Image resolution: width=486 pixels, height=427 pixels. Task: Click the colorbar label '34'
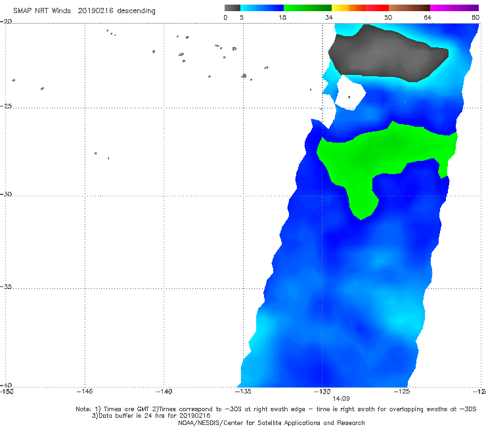(x=329, y=17)
